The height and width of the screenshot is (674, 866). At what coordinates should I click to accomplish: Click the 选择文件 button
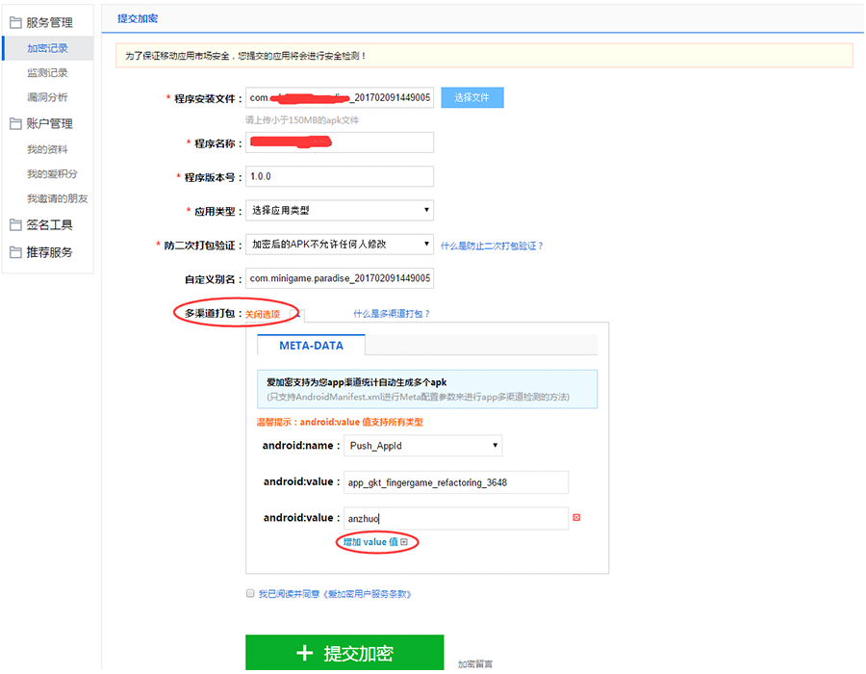coord(471,97)
